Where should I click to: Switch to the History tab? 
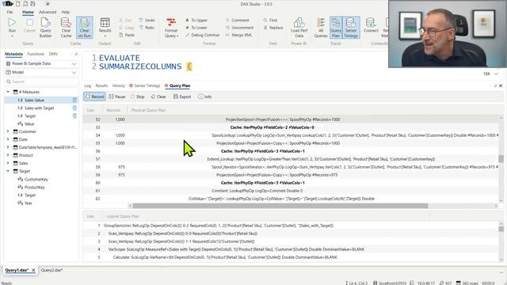click(x=118, y=85)
